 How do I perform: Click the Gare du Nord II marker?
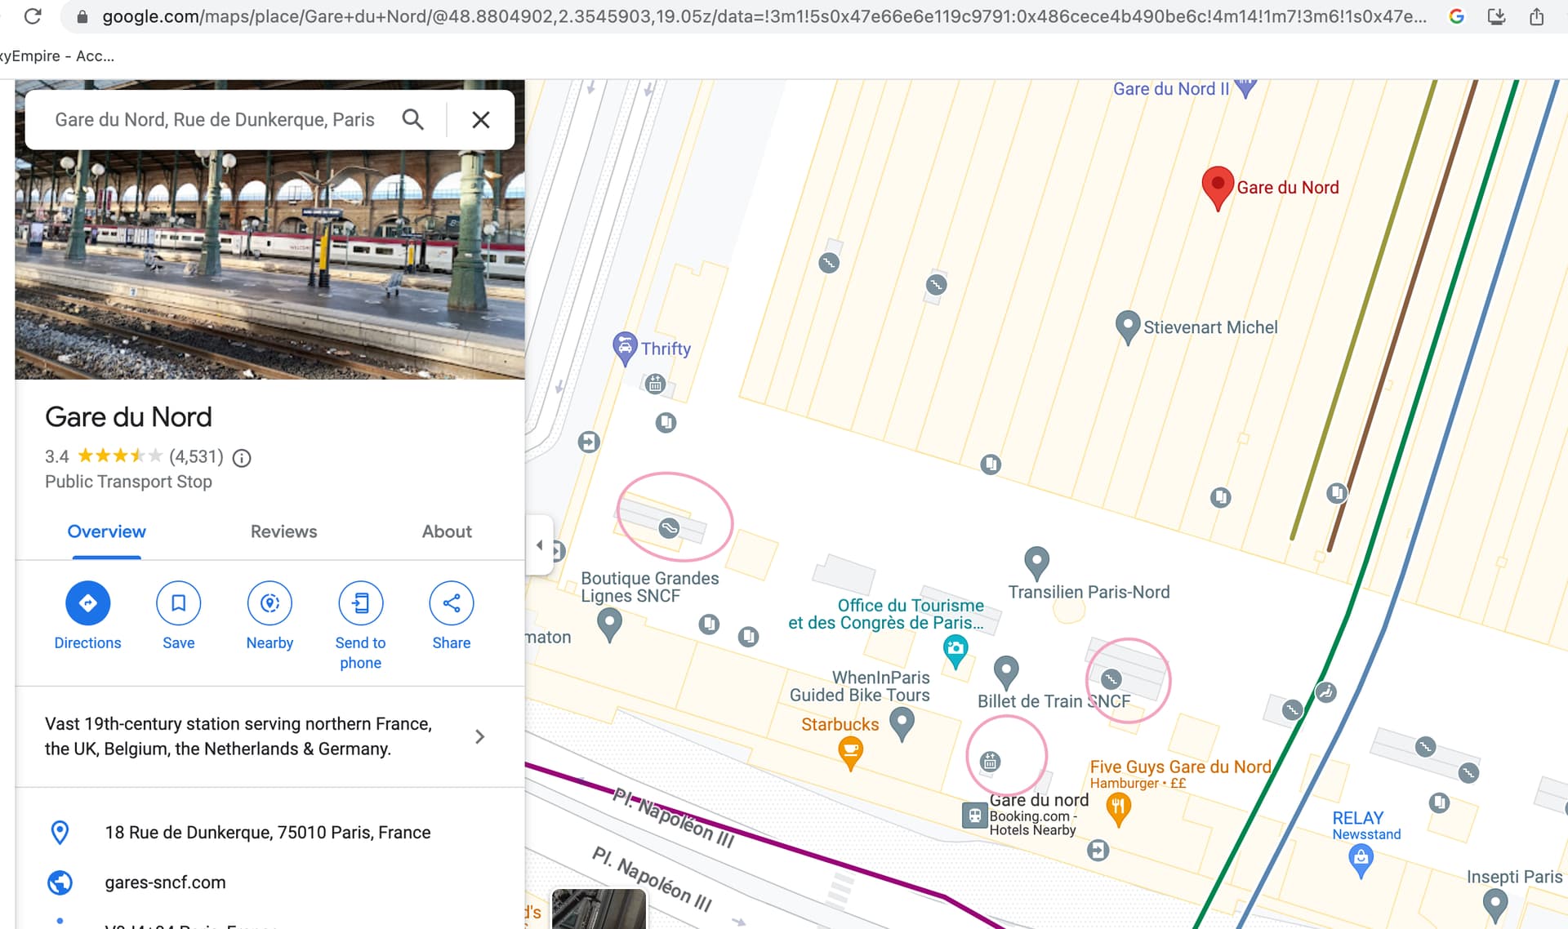(x=1245, y=88)
